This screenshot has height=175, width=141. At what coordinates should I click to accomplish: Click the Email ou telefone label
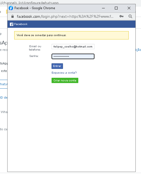tap(35, 48)
